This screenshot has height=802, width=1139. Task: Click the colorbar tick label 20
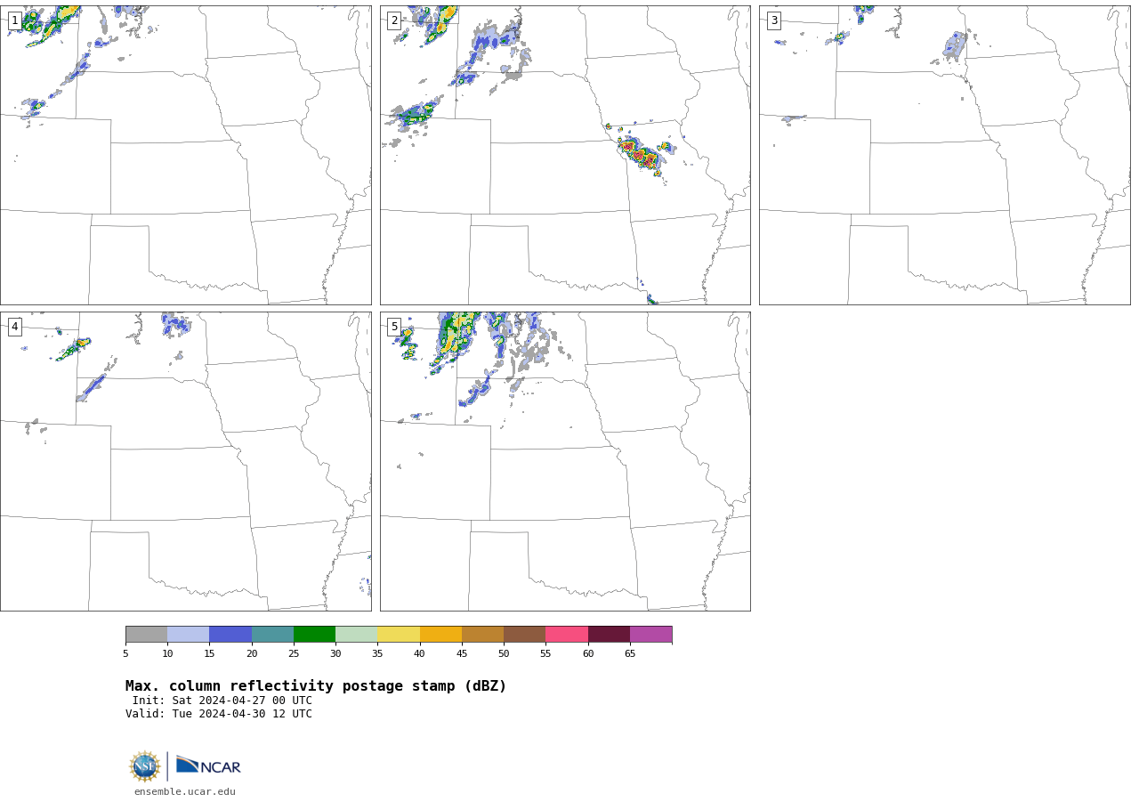(252, 653)
